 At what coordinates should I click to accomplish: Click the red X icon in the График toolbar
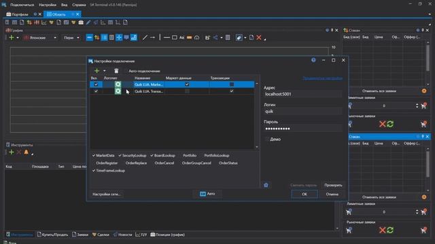[x=259, y=37]
